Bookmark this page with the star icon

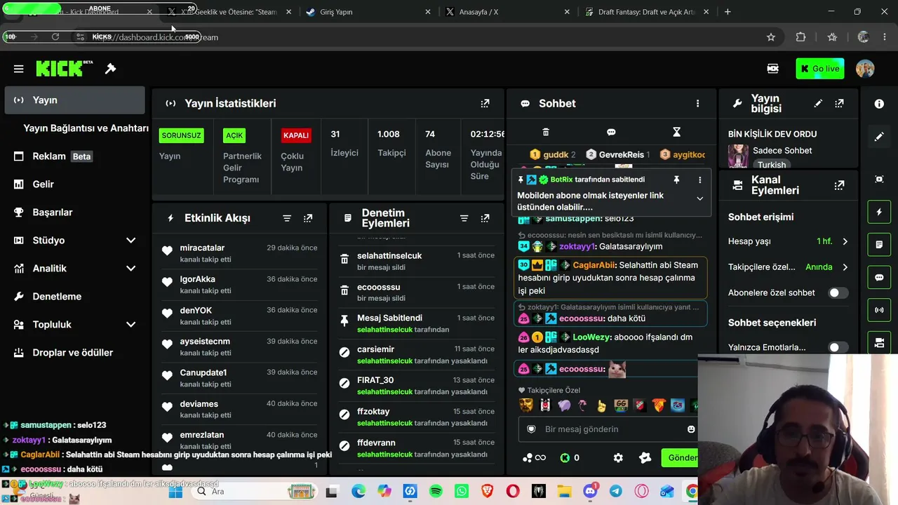[x=771, y=37]
